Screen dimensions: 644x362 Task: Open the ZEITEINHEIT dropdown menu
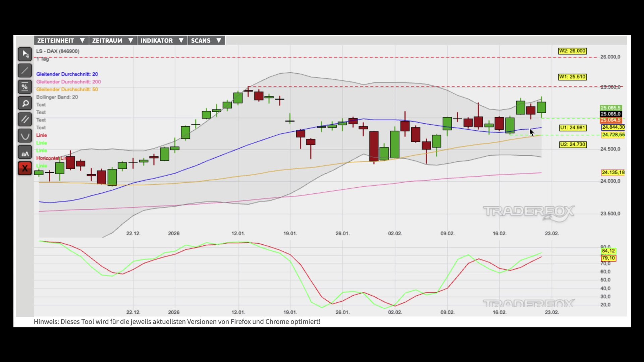(61, 41)
